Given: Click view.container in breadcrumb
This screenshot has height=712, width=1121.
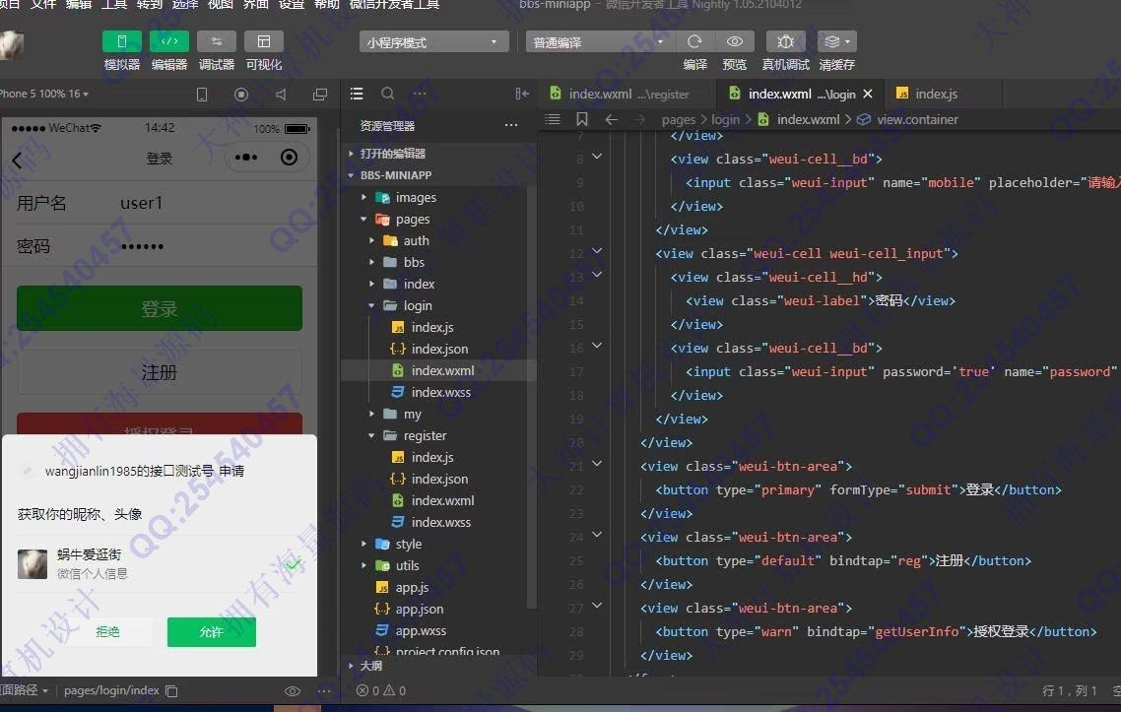Looking at the screenshot, I should point(917,119).
